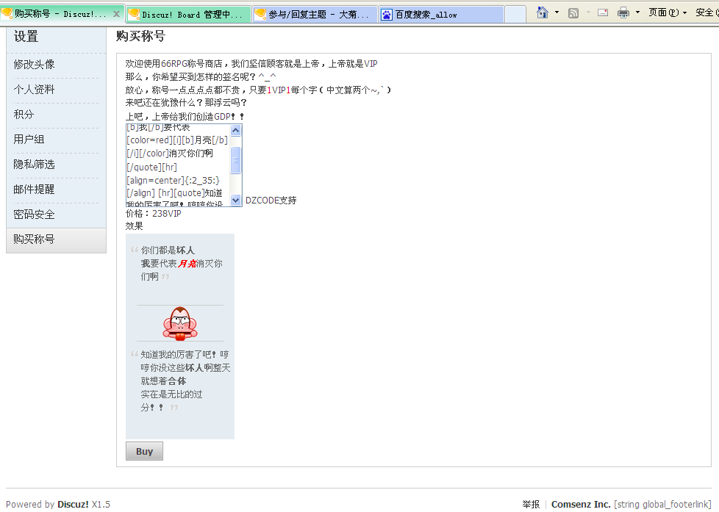The height and width of the screenshot is (512, 719).
Task: Open 用户组 sidebar item
Action: pyautogui.click(x=29, y=139)
